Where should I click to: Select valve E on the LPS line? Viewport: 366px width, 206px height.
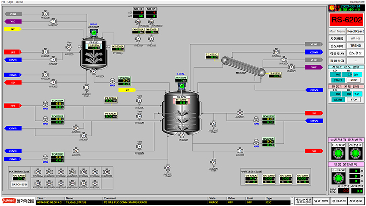pyautogui.click(x=45, y=52)
